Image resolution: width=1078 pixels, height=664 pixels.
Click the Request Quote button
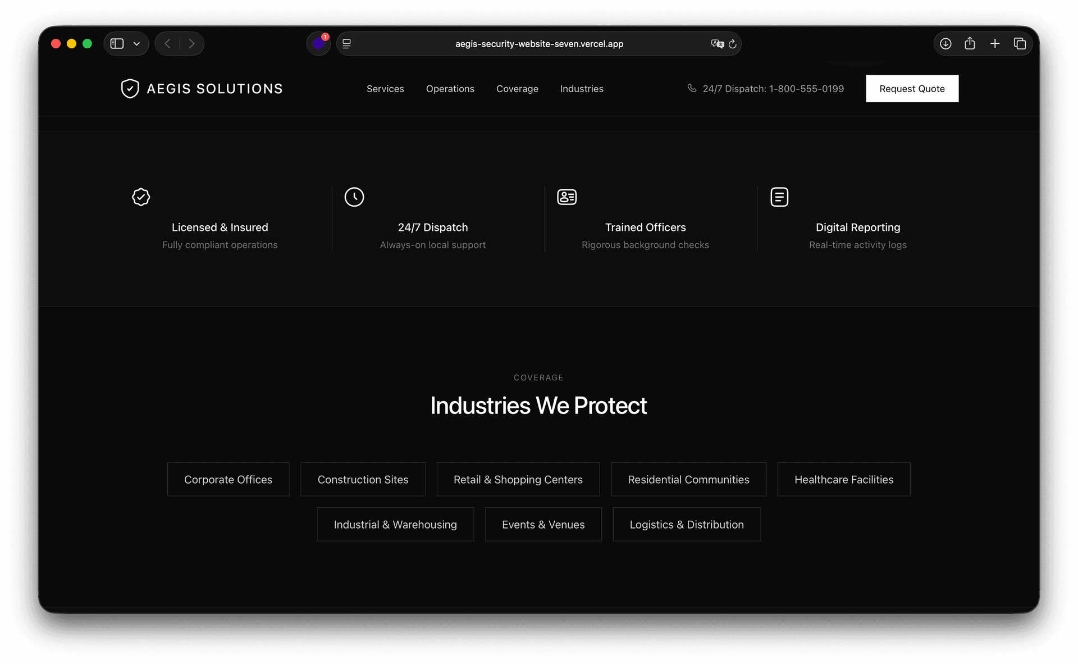tap(912, 88)
